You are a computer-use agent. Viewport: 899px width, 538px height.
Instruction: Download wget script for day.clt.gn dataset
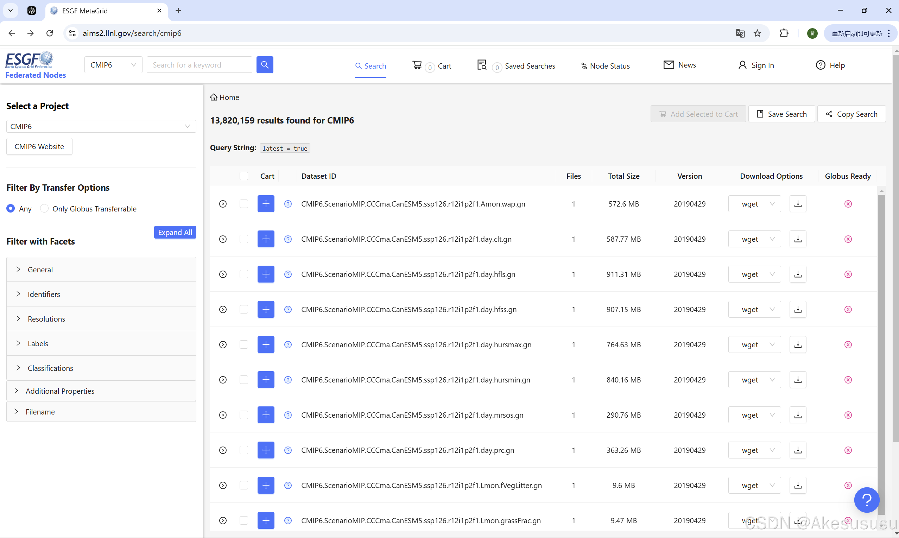[x=798, y=239]
